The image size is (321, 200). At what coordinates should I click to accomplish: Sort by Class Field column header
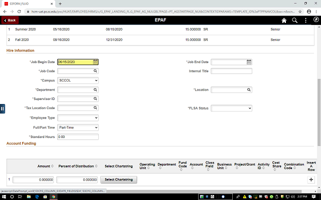(210, 166)
